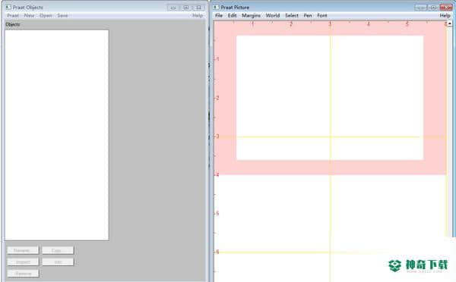Open the Open menu in Objects window
The width and height of the screenshot is (456, 282).
[x=46, y=16]
